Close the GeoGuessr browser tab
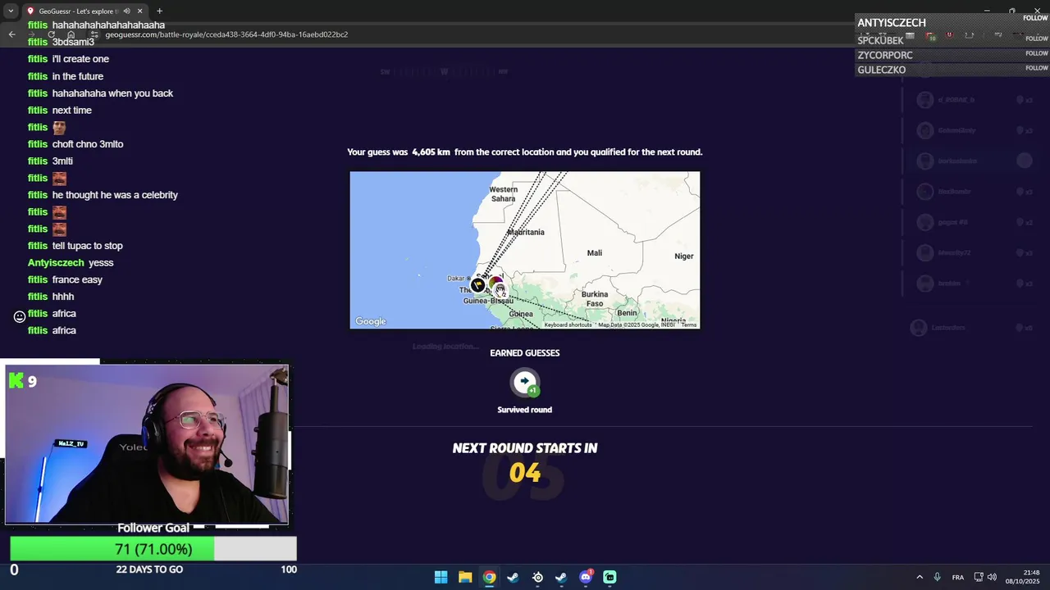1050x590 pixels. [x=140, y=11]
